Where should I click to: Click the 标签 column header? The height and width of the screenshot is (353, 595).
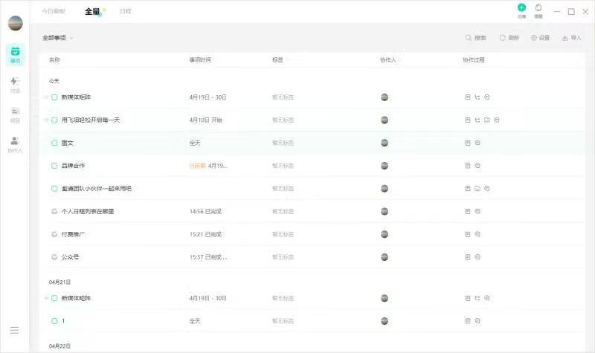coord(277,59)
